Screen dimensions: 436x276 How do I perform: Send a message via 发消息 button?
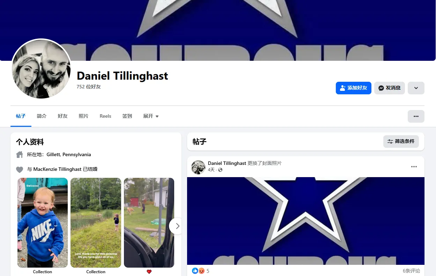[x=390, y=88]
